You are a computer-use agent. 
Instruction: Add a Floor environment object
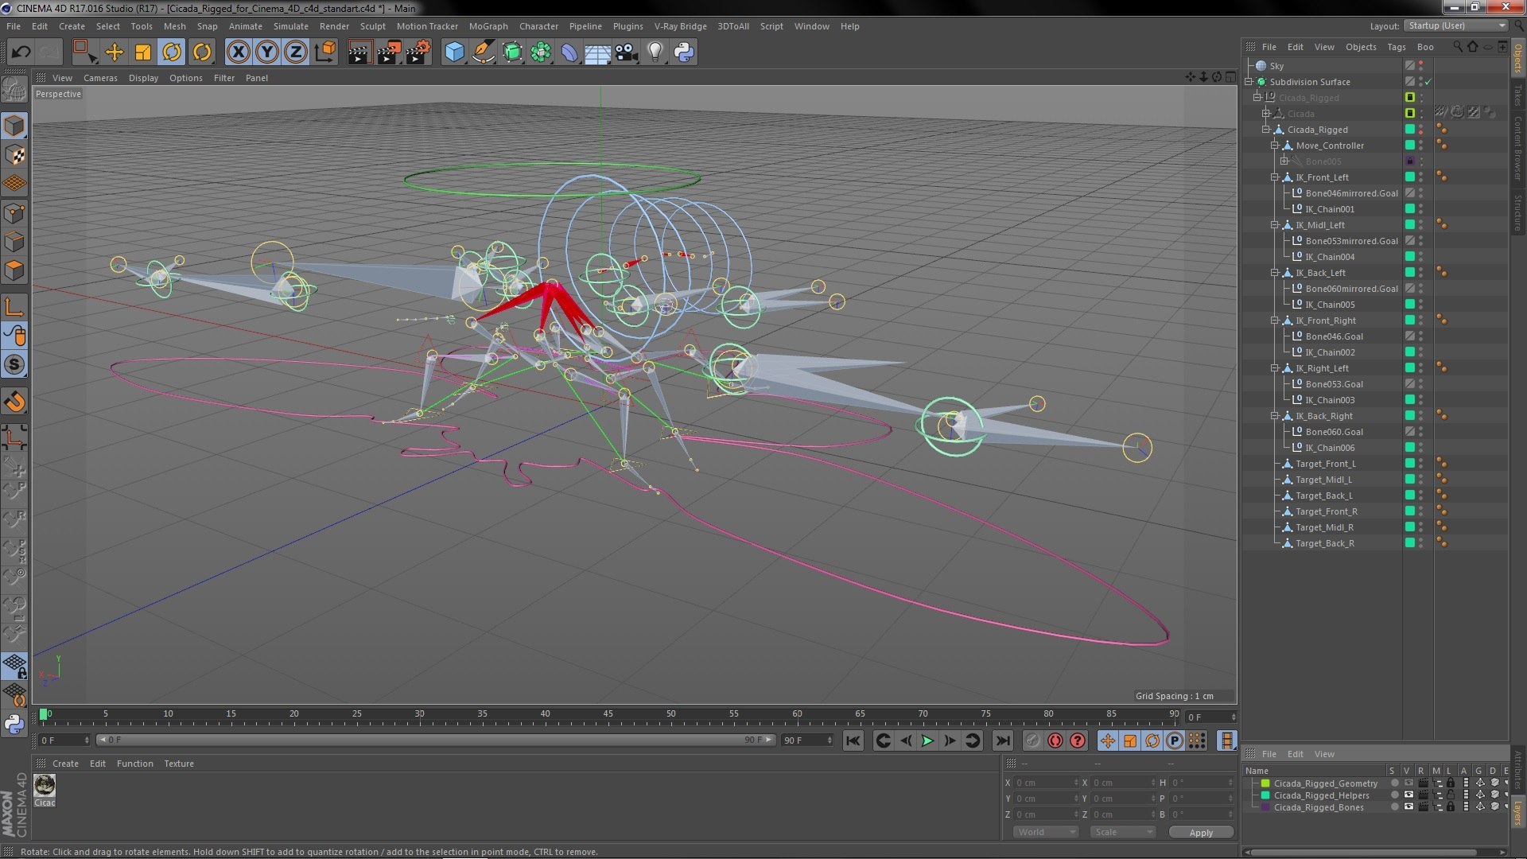(597, 52)
